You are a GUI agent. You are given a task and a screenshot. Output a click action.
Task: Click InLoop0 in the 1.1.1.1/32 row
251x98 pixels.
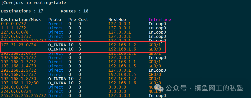pyautogui.click(x=157, y=28)
